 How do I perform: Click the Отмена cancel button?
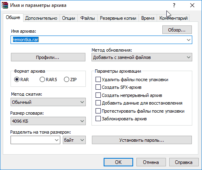(151, 162)
